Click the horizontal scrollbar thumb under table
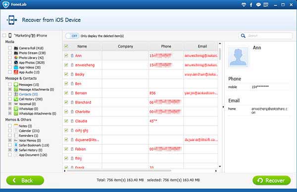This screenshot has height=192, width=297. [119, 171]
